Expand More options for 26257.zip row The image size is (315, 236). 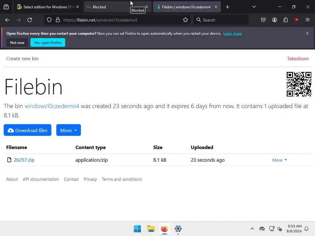point(279,160)
